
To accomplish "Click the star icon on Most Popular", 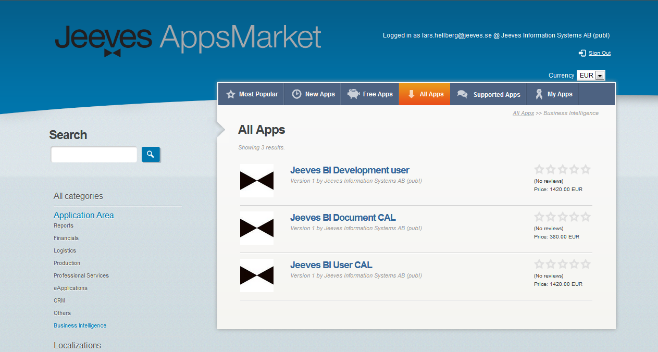I will [x=231, y=94].
